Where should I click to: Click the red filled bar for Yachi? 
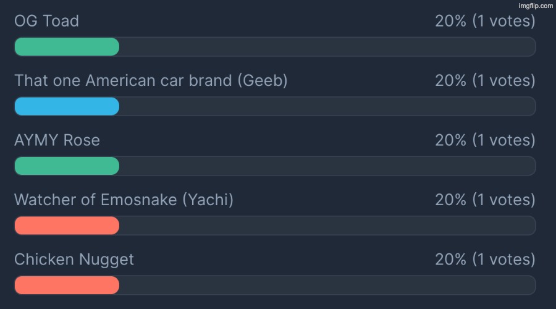[x=67, y=226]
